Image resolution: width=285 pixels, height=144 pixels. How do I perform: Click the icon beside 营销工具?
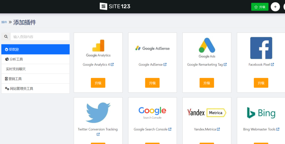(x=6, y=79)
